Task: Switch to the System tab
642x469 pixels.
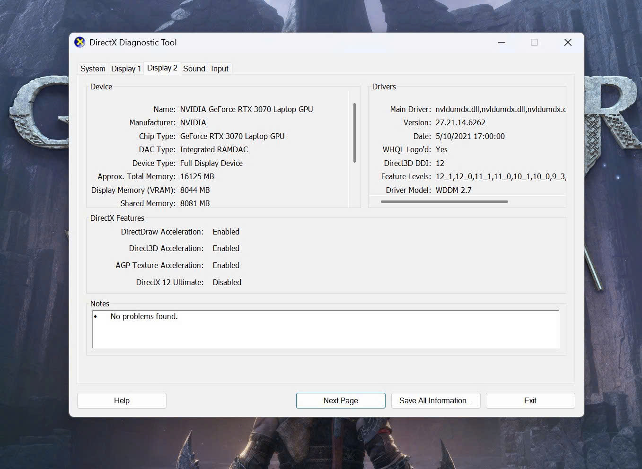Action: click(x=93, y=69)
